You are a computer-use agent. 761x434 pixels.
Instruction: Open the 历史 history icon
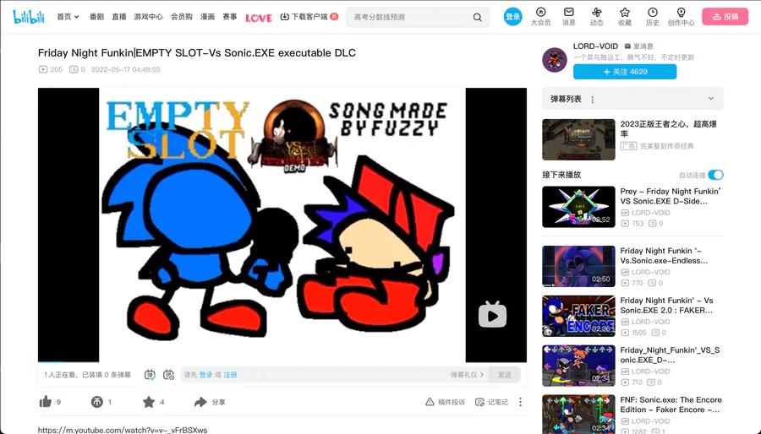653,17
